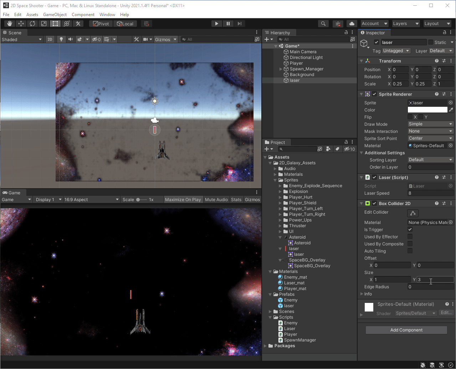Start Play mode

click(x=216, y=24)
